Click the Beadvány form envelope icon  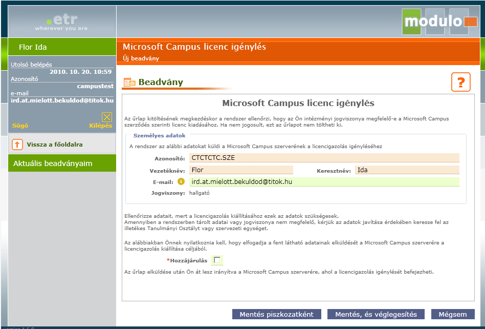pyautogui.click(x=129, y=83)
